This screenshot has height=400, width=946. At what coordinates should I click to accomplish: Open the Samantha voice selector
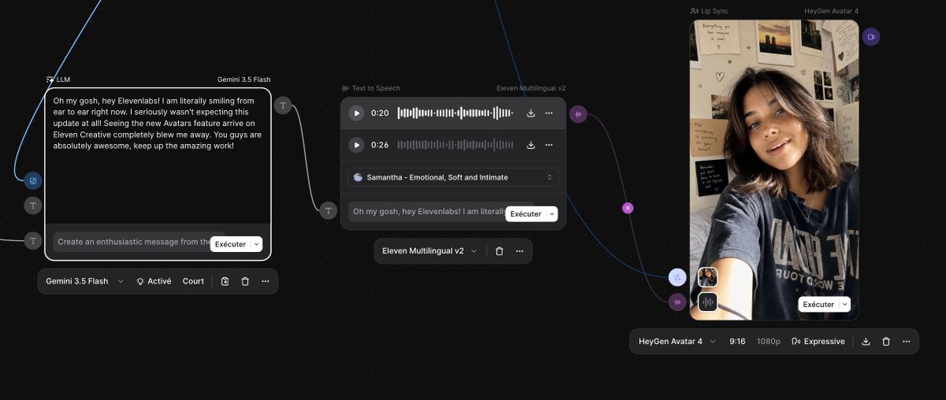453,177
